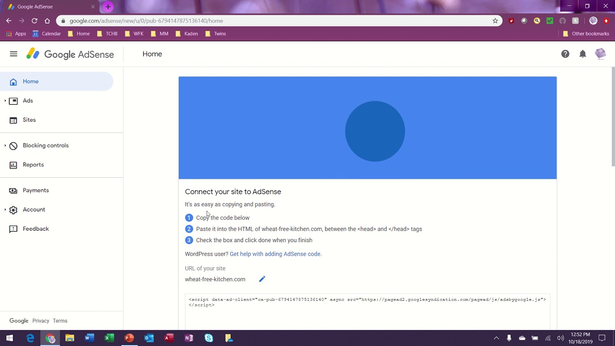The image size is (615, 346).
Task: Open the Calendar bookmark
Action: click(47, 34)
